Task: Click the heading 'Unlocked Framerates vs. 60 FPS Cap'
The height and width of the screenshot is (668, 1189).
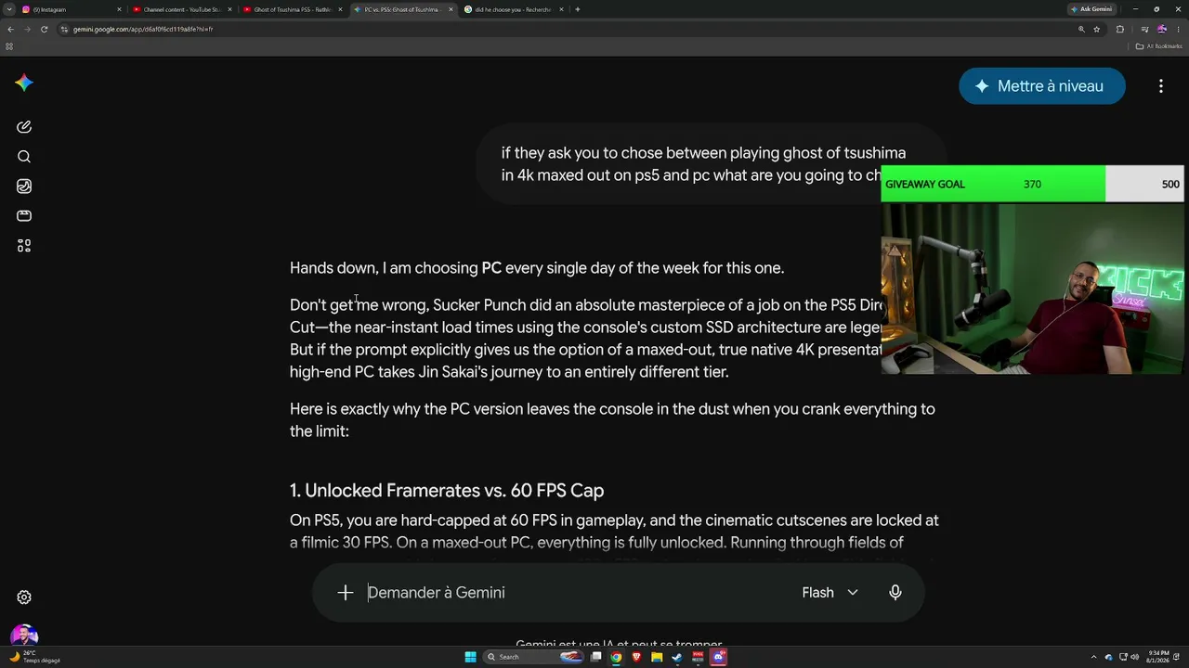Action: pyautogui.click(x=454, y=491)
